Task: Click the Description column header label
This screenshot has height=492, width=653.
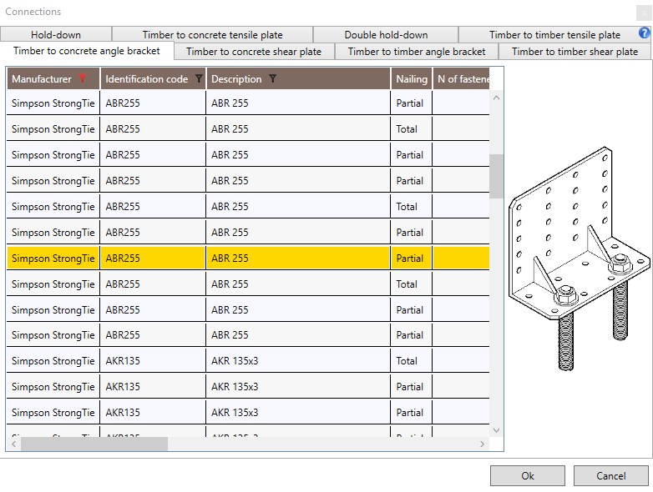Action: (x=236, y=78)
